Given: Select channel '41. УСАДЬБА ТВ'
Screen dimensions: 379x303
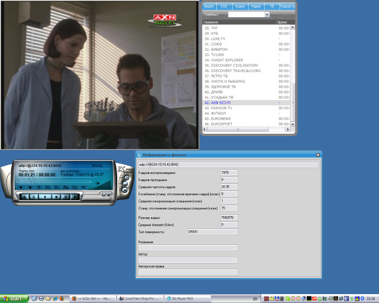Looking at the screenshot, I should [x=246, y=97].
